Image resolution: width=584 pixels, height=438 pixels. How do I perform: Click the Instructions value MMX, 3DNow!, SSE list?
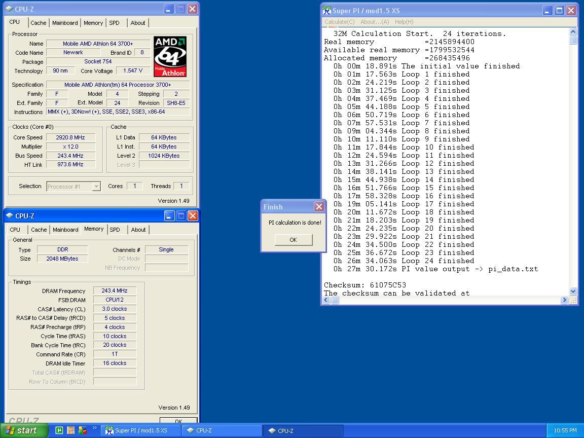pyautogui.click(x=118, y=112)
